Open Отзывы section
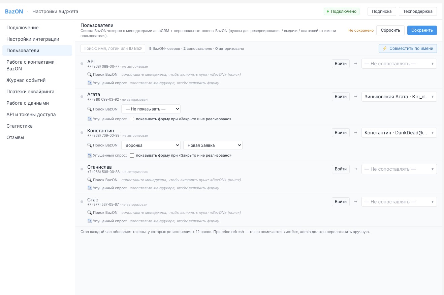This screenshot has width=444, height=295. tap(37, 137)
